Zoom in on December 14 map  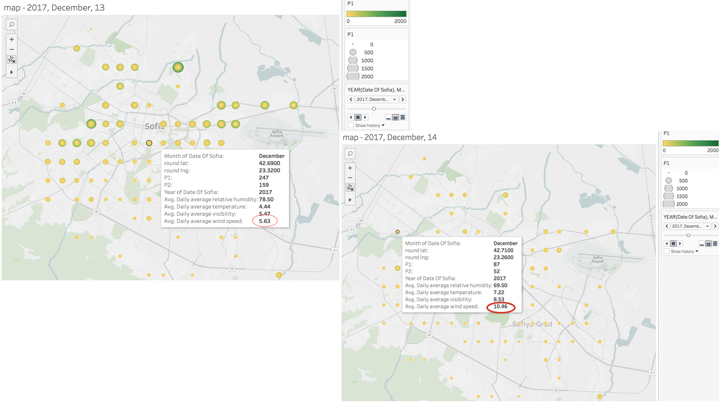point(350,168)
